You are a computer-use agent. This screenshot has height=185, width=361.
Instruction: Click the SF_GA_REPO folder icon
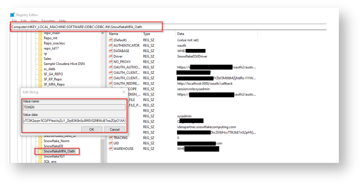click(40, 74)
